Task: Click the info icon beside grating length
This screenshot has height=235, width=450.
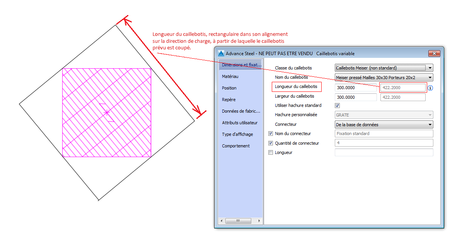Action: click(x=430, y=88)
